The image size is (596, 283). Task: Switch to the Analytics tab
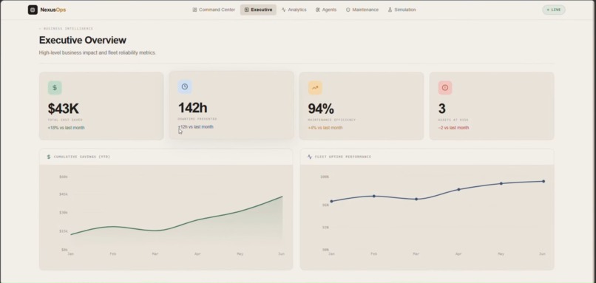click(294, 10)
